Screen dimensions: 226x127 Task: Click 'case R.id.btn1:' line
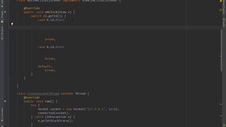pyautogui.click(x=51, y=20)
